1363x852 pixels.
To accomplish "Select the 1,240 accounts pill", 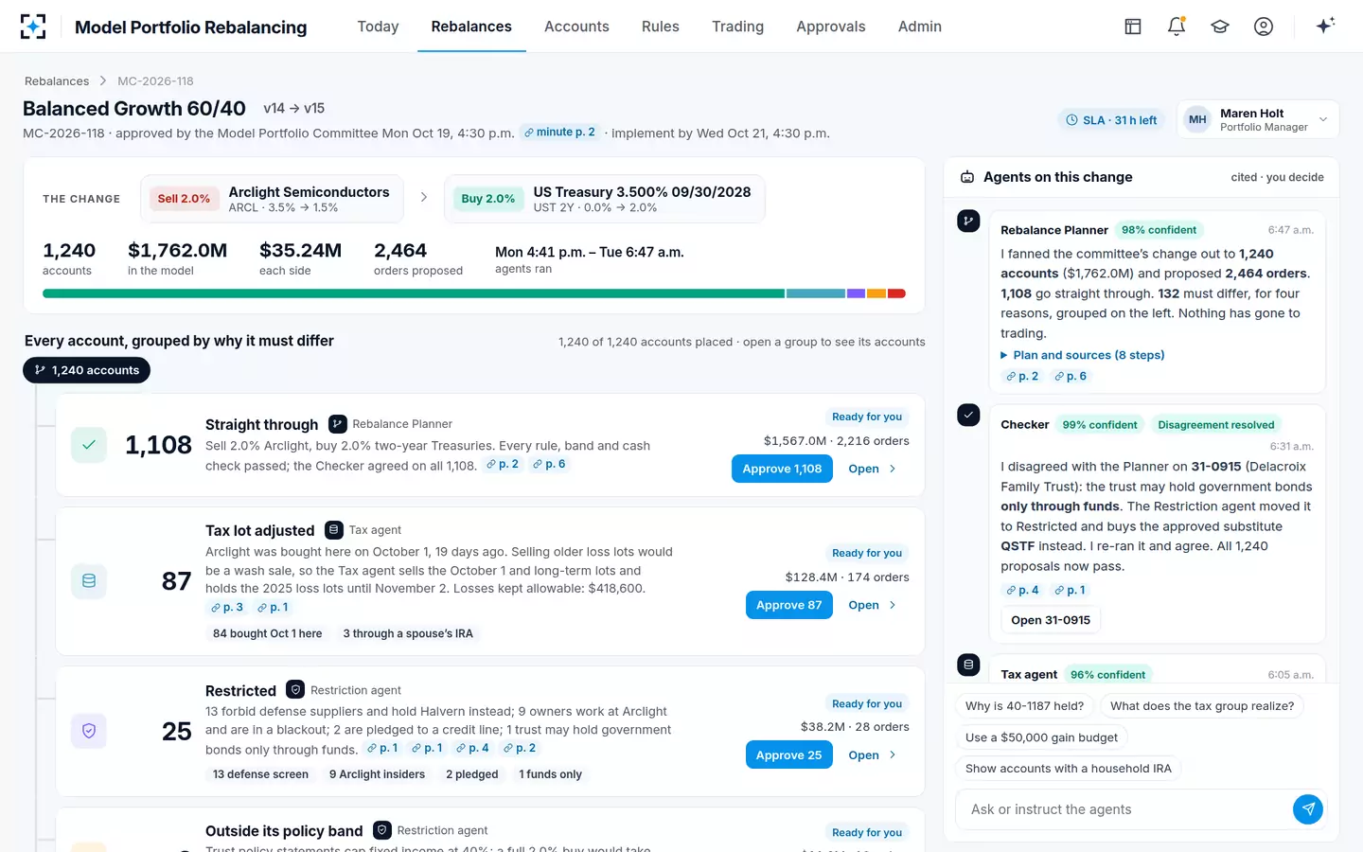I will coord(86,370).
